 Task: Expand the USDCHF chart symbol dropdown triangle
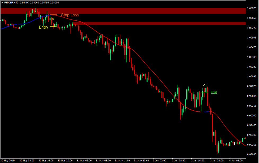(x=2, y=3)
